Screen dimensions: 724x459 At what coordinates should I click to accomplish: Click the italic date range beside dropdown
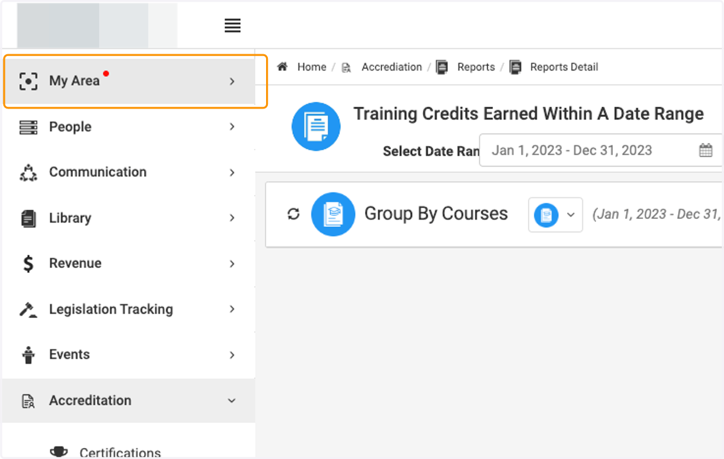click(x=656, y=214)
